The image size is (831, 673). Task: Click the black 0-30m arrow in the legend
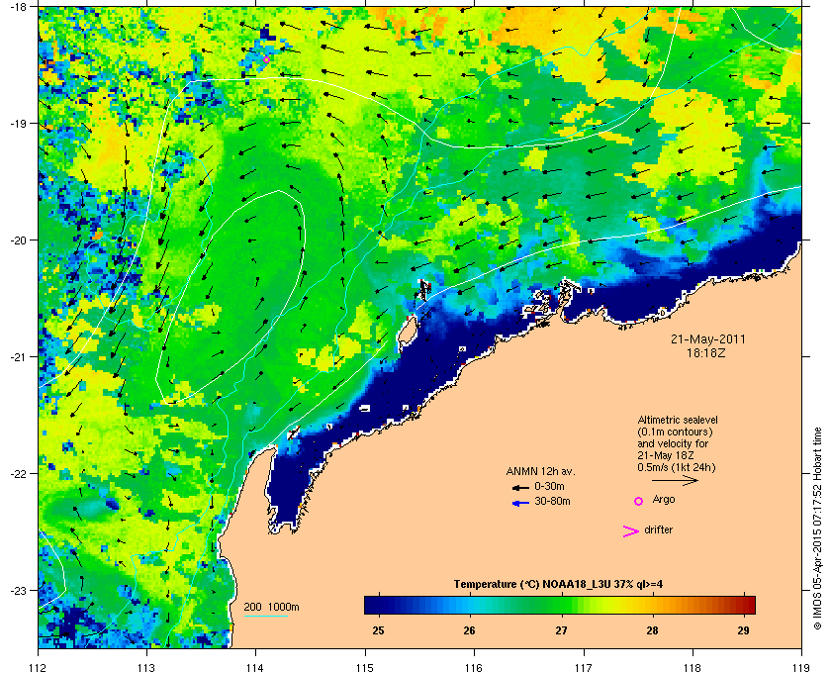(520, 487)
